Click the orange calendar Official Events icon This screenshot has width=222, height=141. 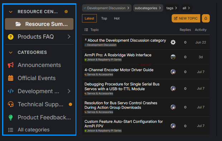(x=11, y=78)
